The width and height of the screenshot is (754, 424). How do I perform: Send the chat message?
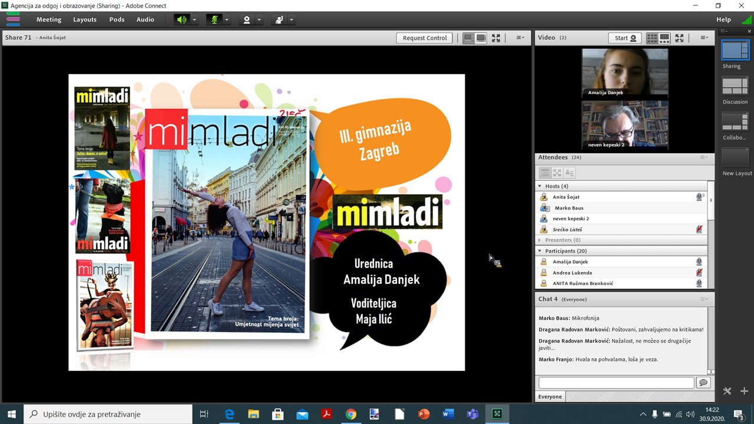pos(703,383)
